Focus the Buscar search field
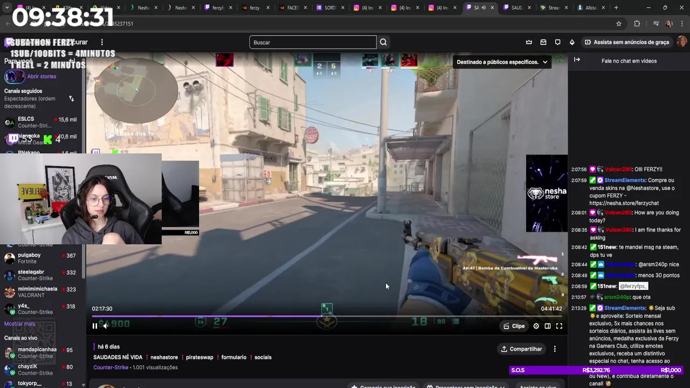The image size is (690, 388). tap(313, 42)
